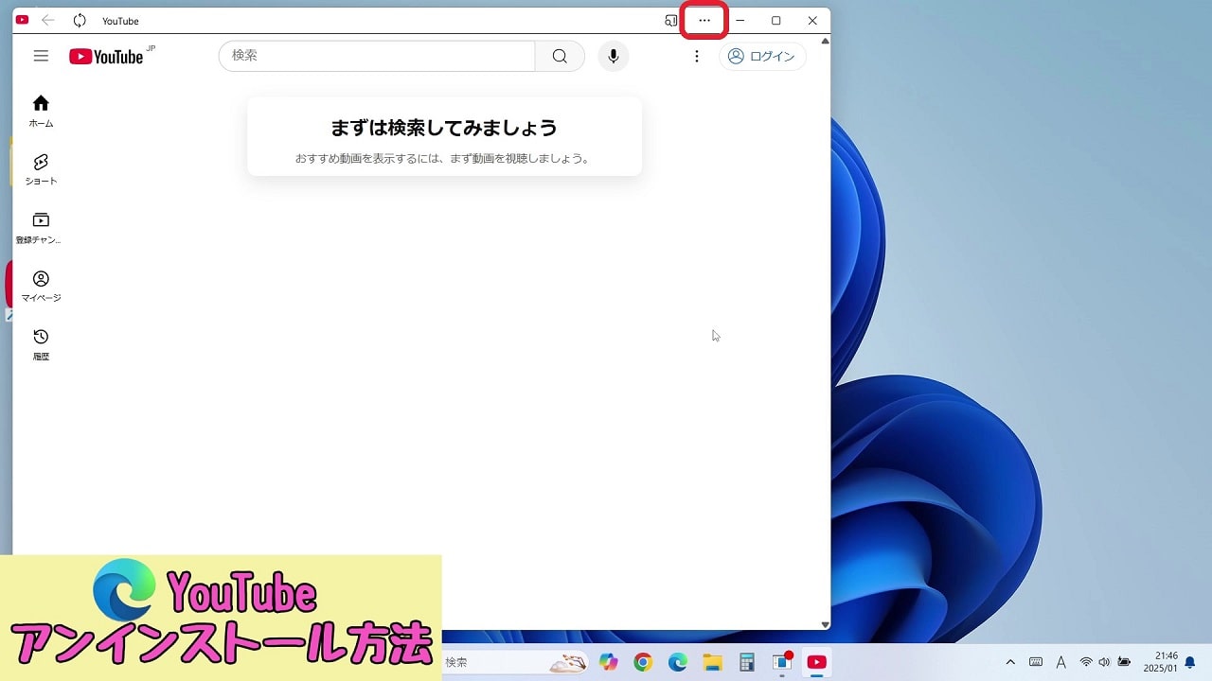Launch Microsoft Edge from the taskbar
The image size is (1212, 681).
point(678,662)
